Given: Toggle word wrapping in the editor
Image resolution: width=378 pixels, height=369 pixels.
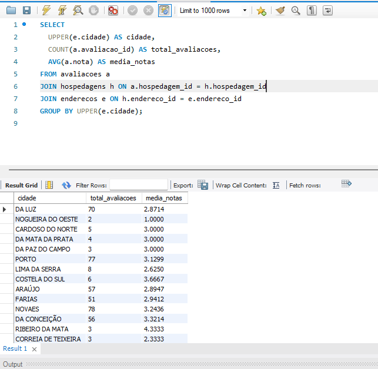Looking at the screenshot, I should [327, 11].
